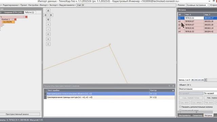This screenshot has width=217, height=122.
Task: Click Y value 300204.42 cell
Action: point(210,32)
